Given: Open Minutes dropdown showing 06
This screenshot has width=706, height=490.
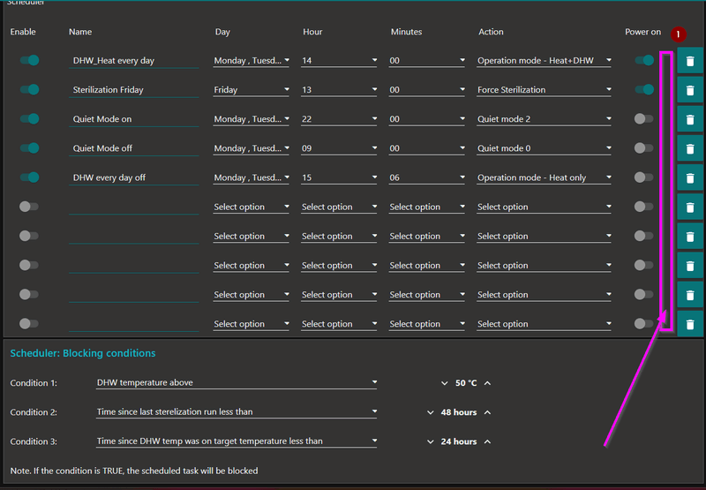Looking at the screenshot, I should point(427,177).
